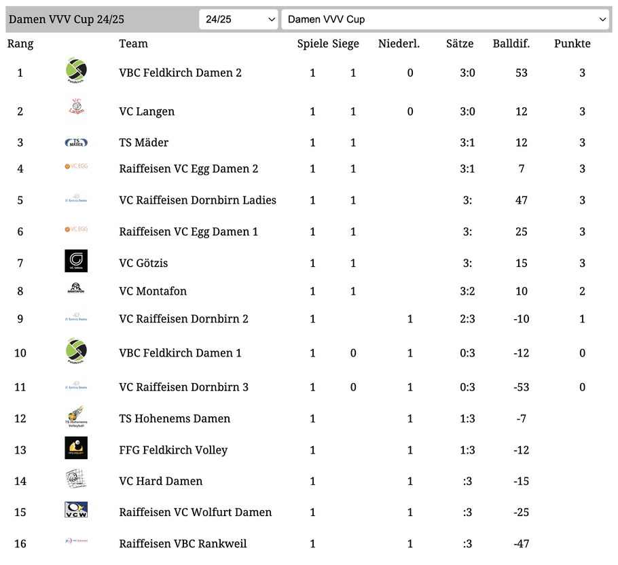Click the Sätze column header

tap(460, 43)
